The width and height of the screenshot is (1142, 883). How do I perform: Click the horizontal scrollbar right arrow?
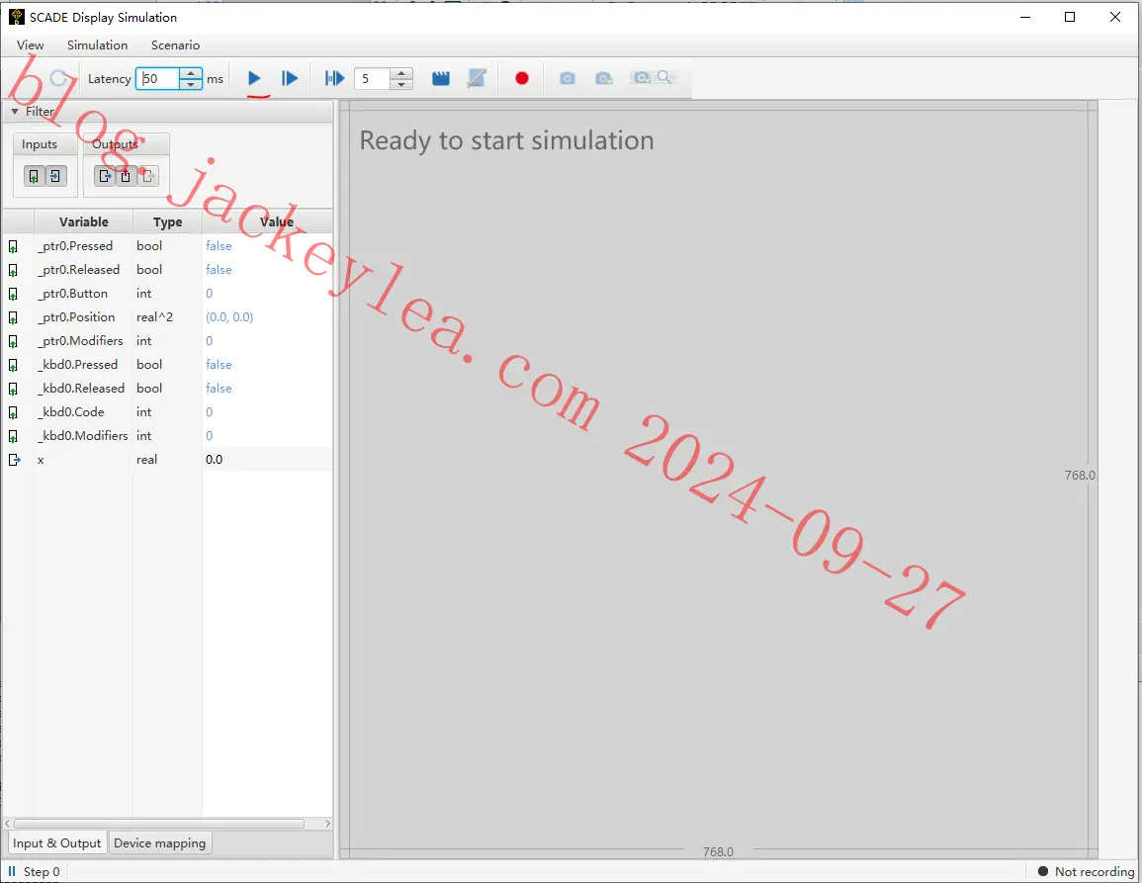click(327, 823)
